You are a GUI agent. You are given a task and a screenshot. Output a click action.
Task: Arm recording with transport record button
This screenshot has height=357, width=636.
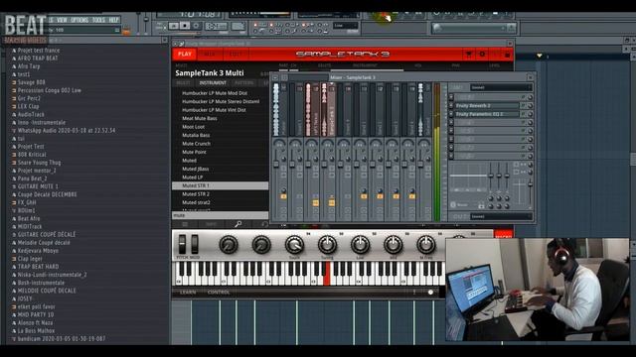pyautogui.click(x=196, y=26)
